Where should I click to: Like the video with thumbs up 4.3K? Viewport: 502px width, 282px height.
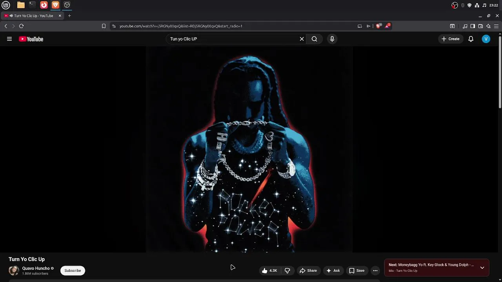click(269, 271)
